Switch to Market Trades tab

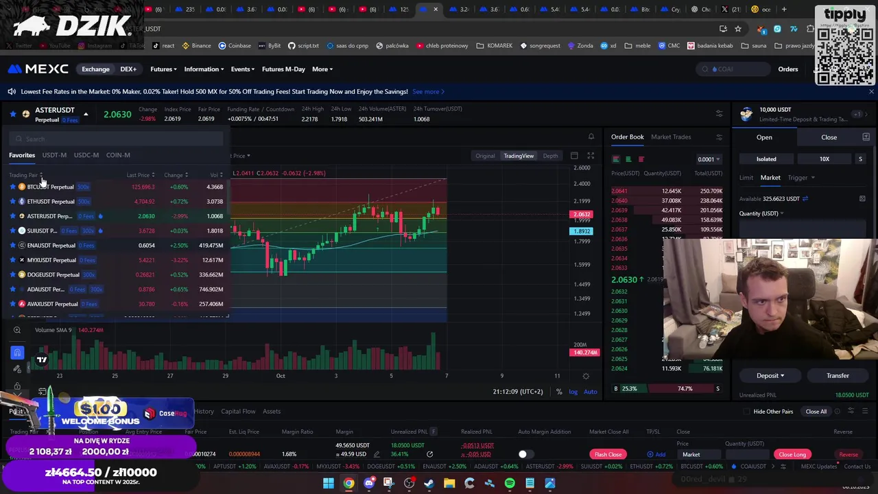(671, 137)
